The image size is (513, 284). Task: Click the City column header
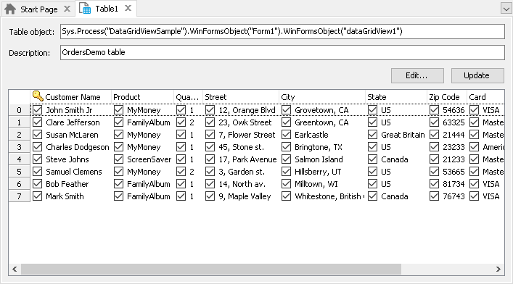tap(322, 97)
